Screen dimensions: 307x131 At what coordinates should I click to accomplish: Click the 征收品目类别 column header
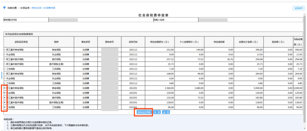click(21, 42)
